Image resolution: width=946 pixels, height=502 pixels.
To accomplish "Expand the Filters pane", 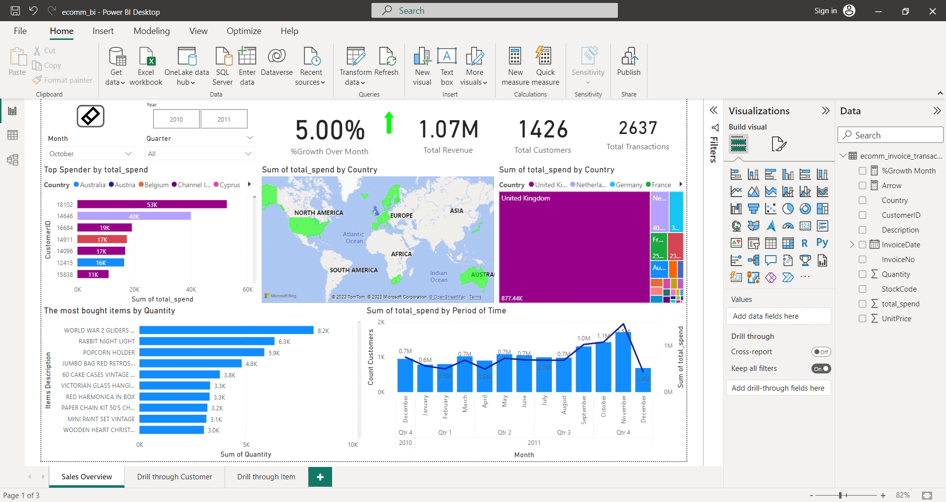I will pyautogui.click(x=713, y=110).
